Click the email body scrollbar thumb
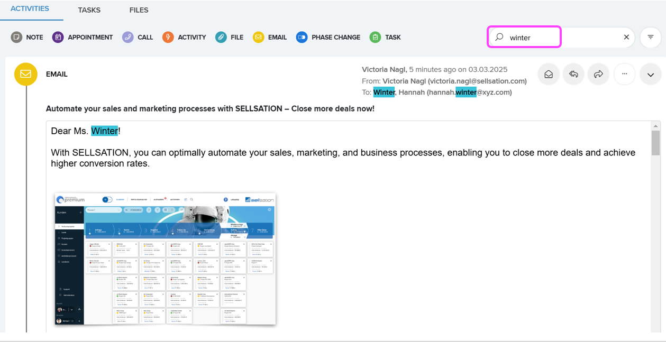The width and height of the screenshot is (666, 342). [656, 143]
